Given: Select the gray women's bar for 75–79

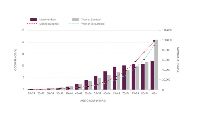Looking at the screenshot, I should click(137, 78).
